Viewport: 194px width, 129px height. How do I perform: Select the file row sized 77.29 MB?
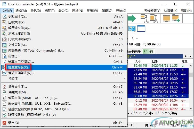pyautogui.click(x=158, y=105)
